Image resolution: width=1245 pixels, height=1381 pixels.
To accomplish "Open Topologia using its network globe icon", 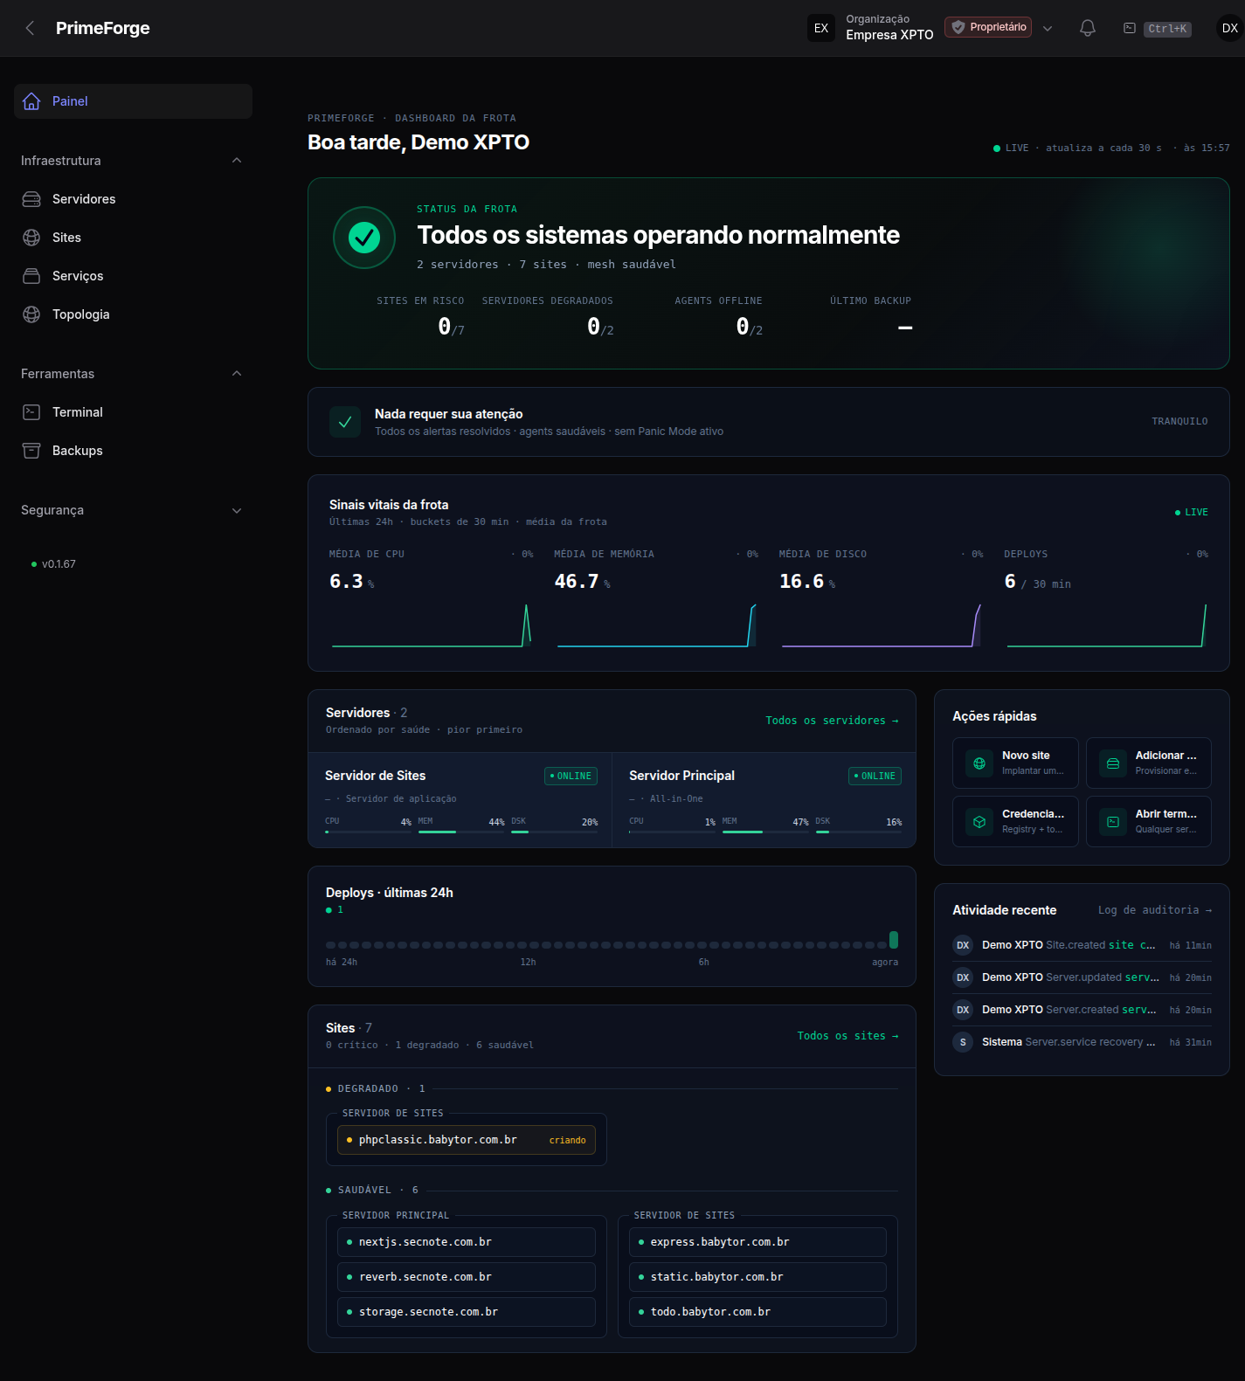I will (x=31, y=314).
